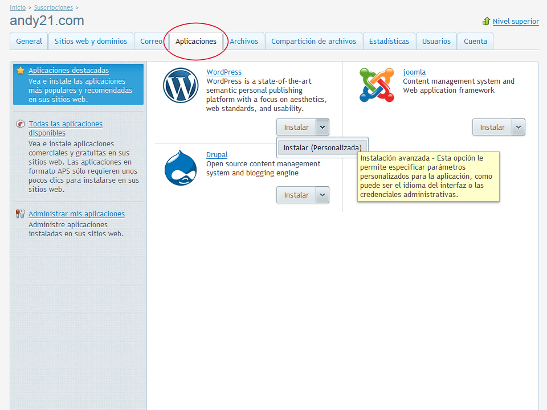547x410 pixels.
Task: Open the WordPress title link
Action: 224,72
